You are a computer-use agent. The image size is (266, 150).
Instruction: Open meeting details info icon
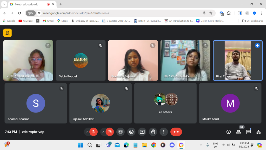click(229, 132)
